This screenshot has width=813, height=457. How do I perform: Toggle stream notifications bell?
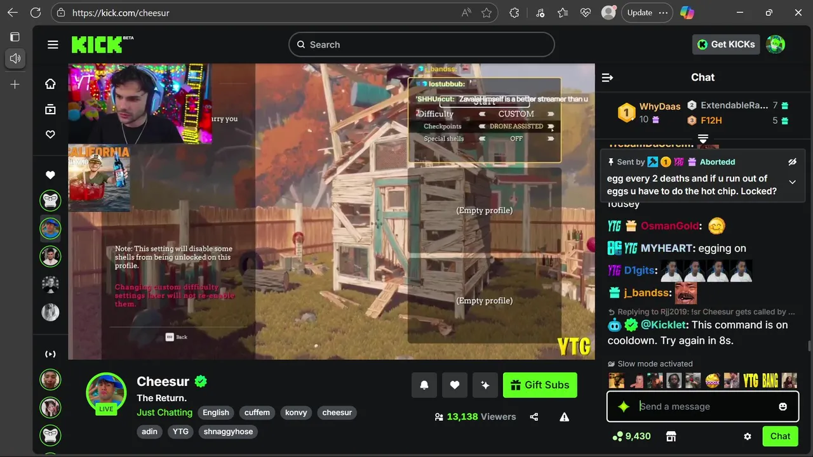(424, 385)
